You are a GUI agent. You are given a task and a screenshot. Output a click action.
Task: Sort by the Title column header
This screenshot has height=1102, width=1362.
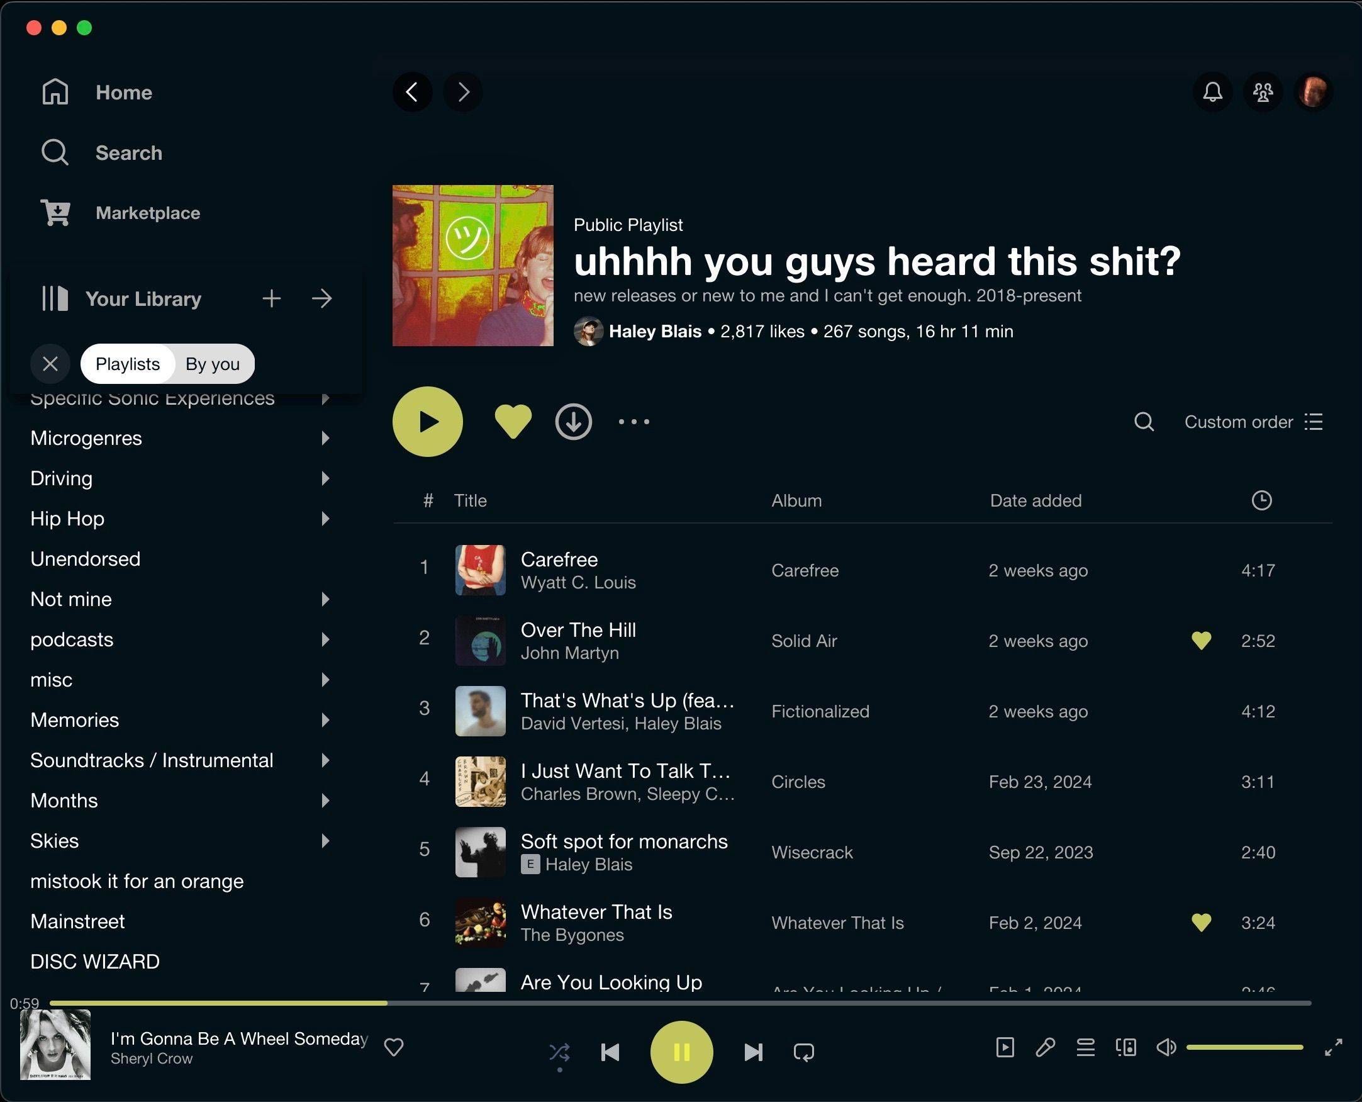(x=470, y=500)
